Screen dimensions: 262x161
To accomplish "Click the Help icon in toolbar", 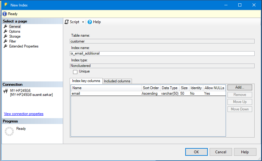I will (90, 22).
